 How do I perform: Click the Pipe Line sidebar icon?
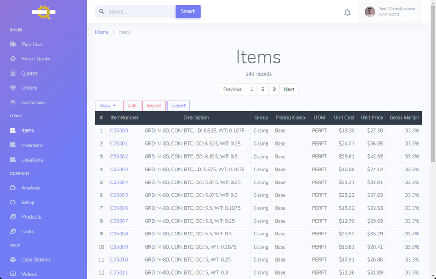tap(13, 44)
